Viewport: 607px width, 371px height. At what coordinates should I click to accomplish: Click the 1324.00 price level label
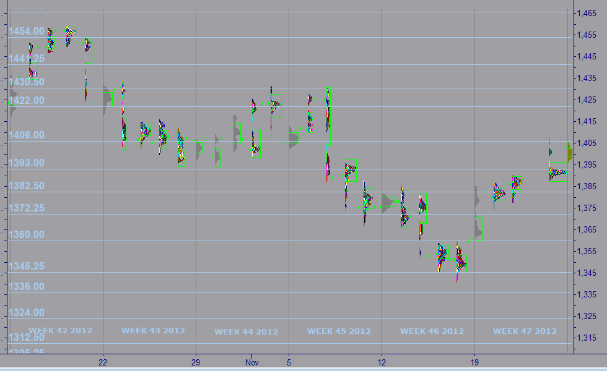click(x=26, y=312)
